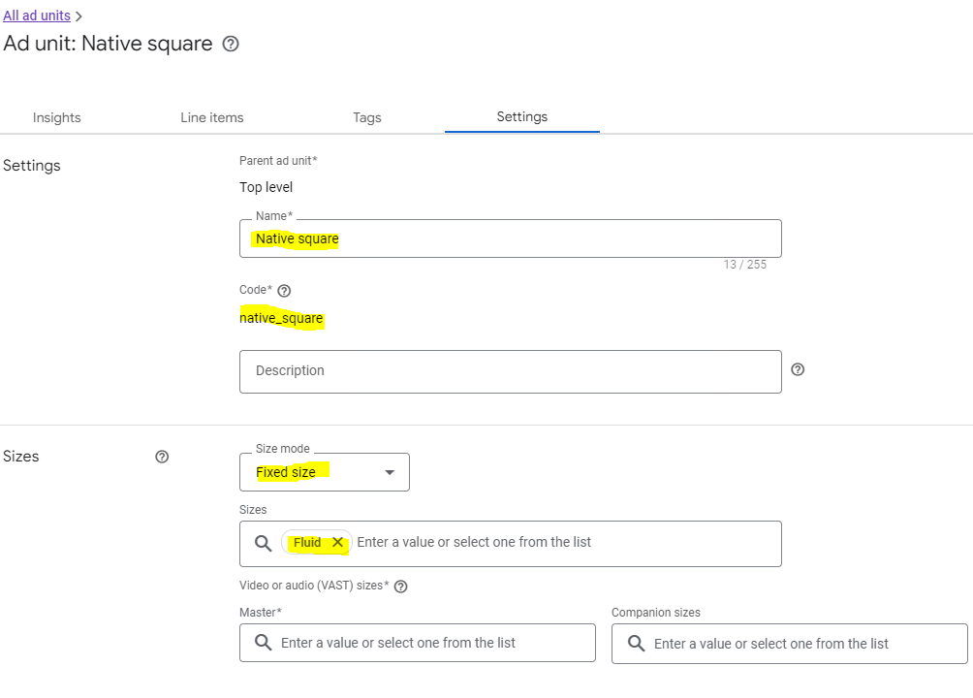This screenshot has width=973, height=698.
Task: Switch to the Insights tab
Action: pyautogui.click(x=57, y=117)
